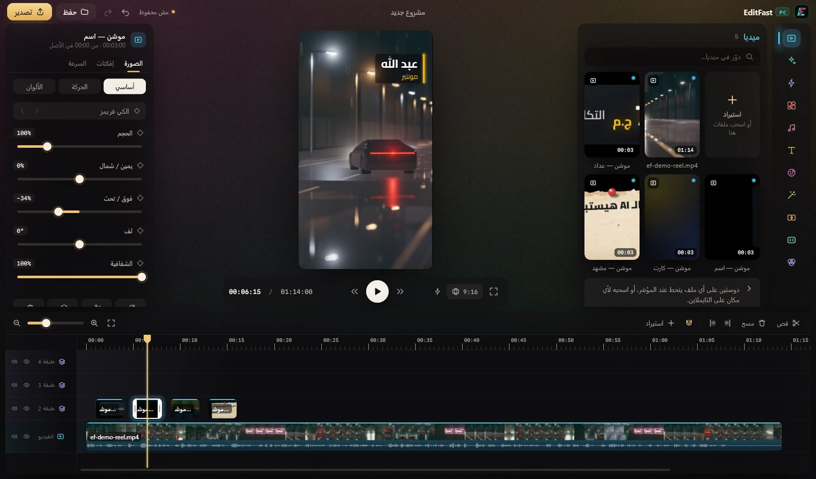Click the undo arrow in top bar
The height and width of the screenshot is (479, 816).
(x=125, y=12)
